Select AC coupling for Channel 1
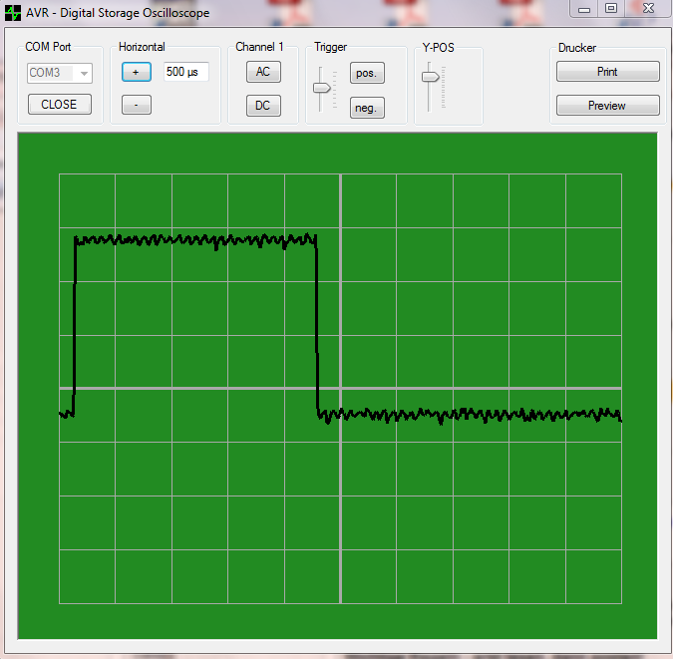The height and width of the screenshot is (659, 673). tap(263, 72)
